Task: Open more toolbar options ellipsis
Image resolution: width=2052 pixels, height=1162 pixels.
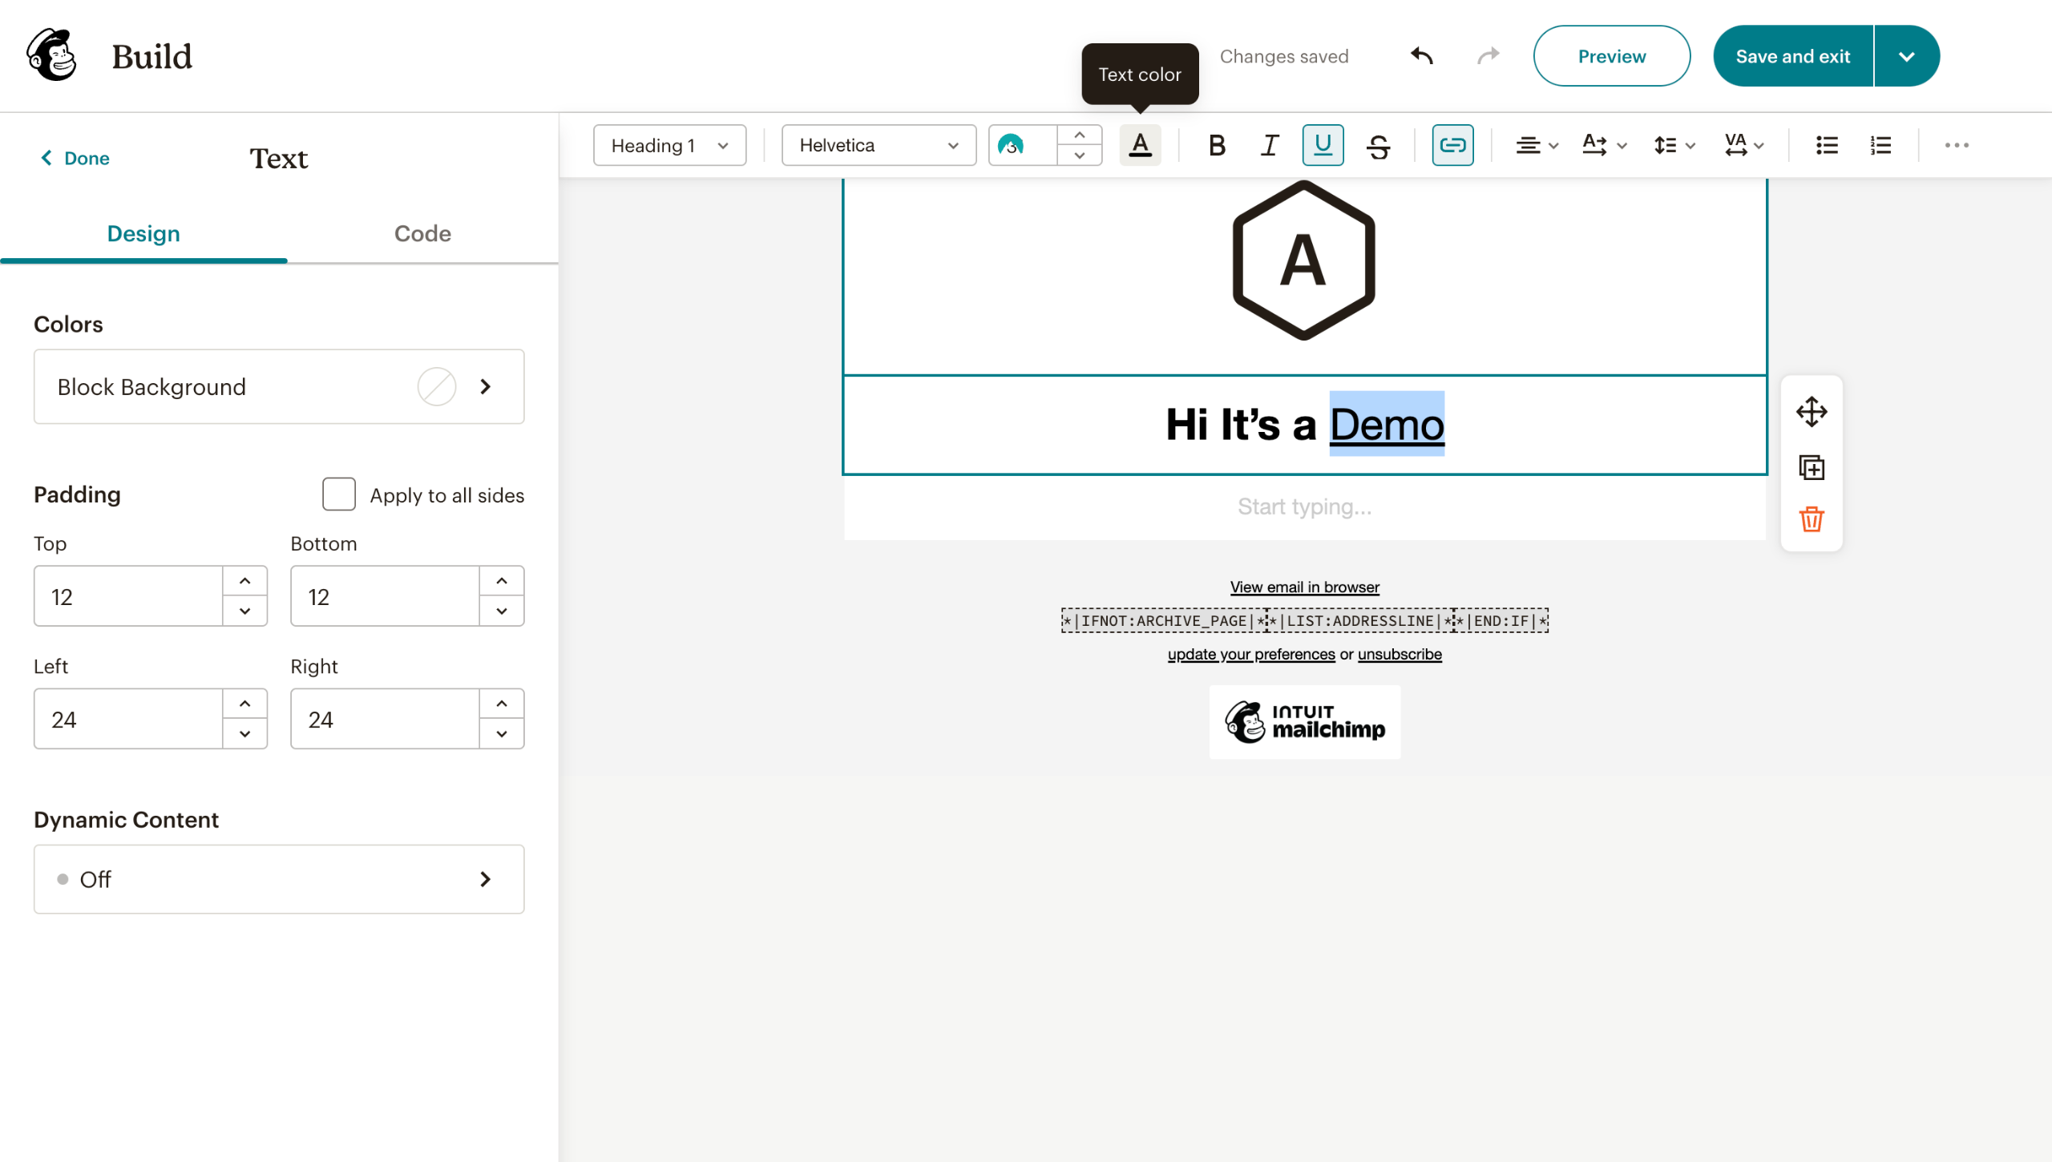Action: pyautogui.click(x=1957, y=145)
